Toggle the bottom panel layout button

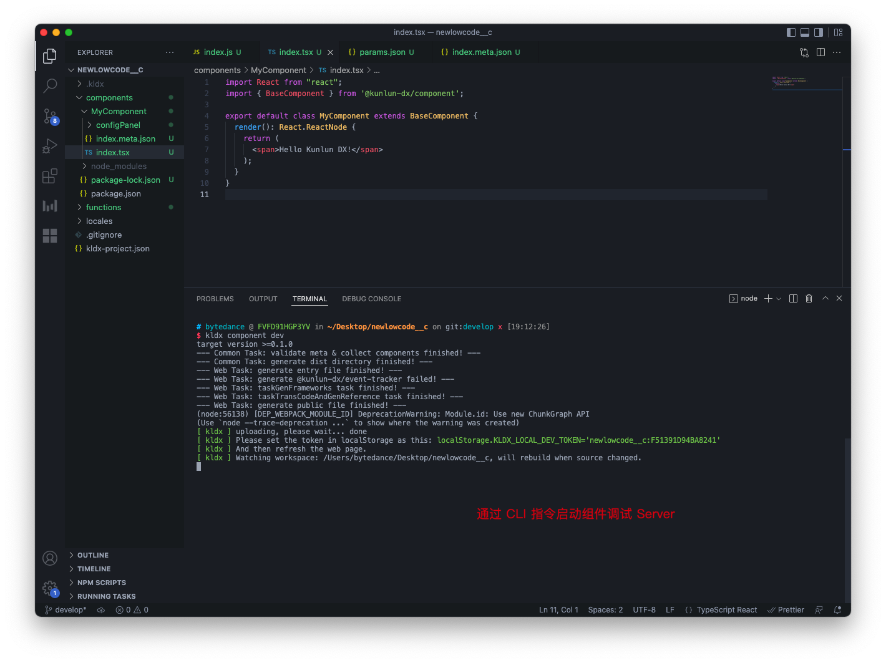[x=805, y=32]
